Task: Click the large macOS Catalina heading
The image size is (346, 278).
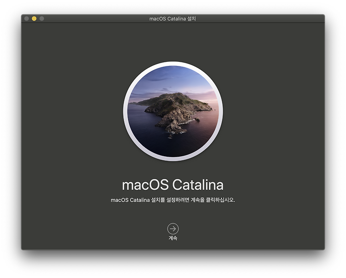Action: (173, 185)
